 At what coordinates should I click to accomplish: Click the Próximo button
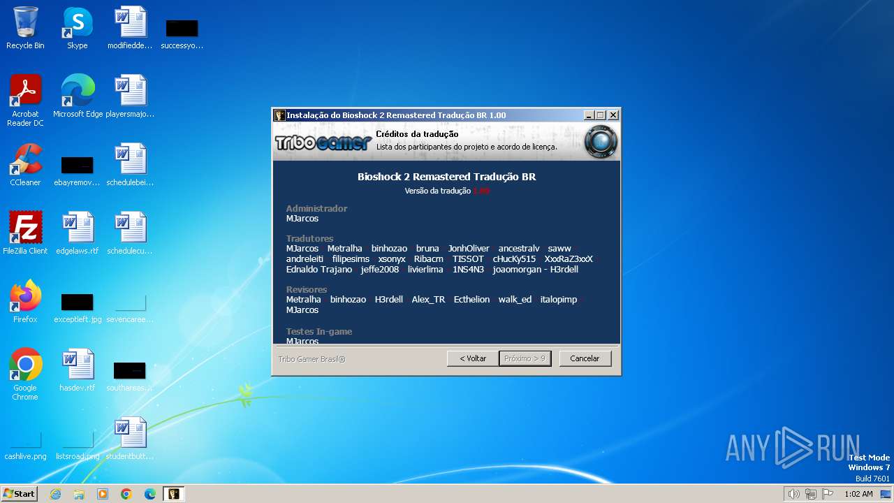(525, 358)
